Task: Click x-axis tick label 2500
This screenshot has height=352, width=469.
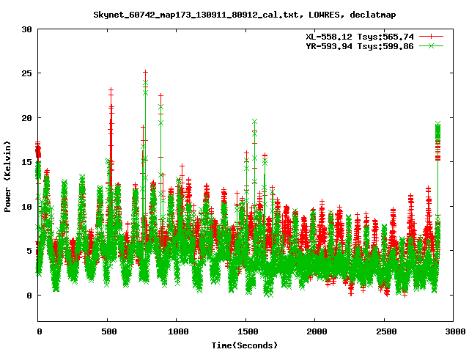Action: (386, 331)
